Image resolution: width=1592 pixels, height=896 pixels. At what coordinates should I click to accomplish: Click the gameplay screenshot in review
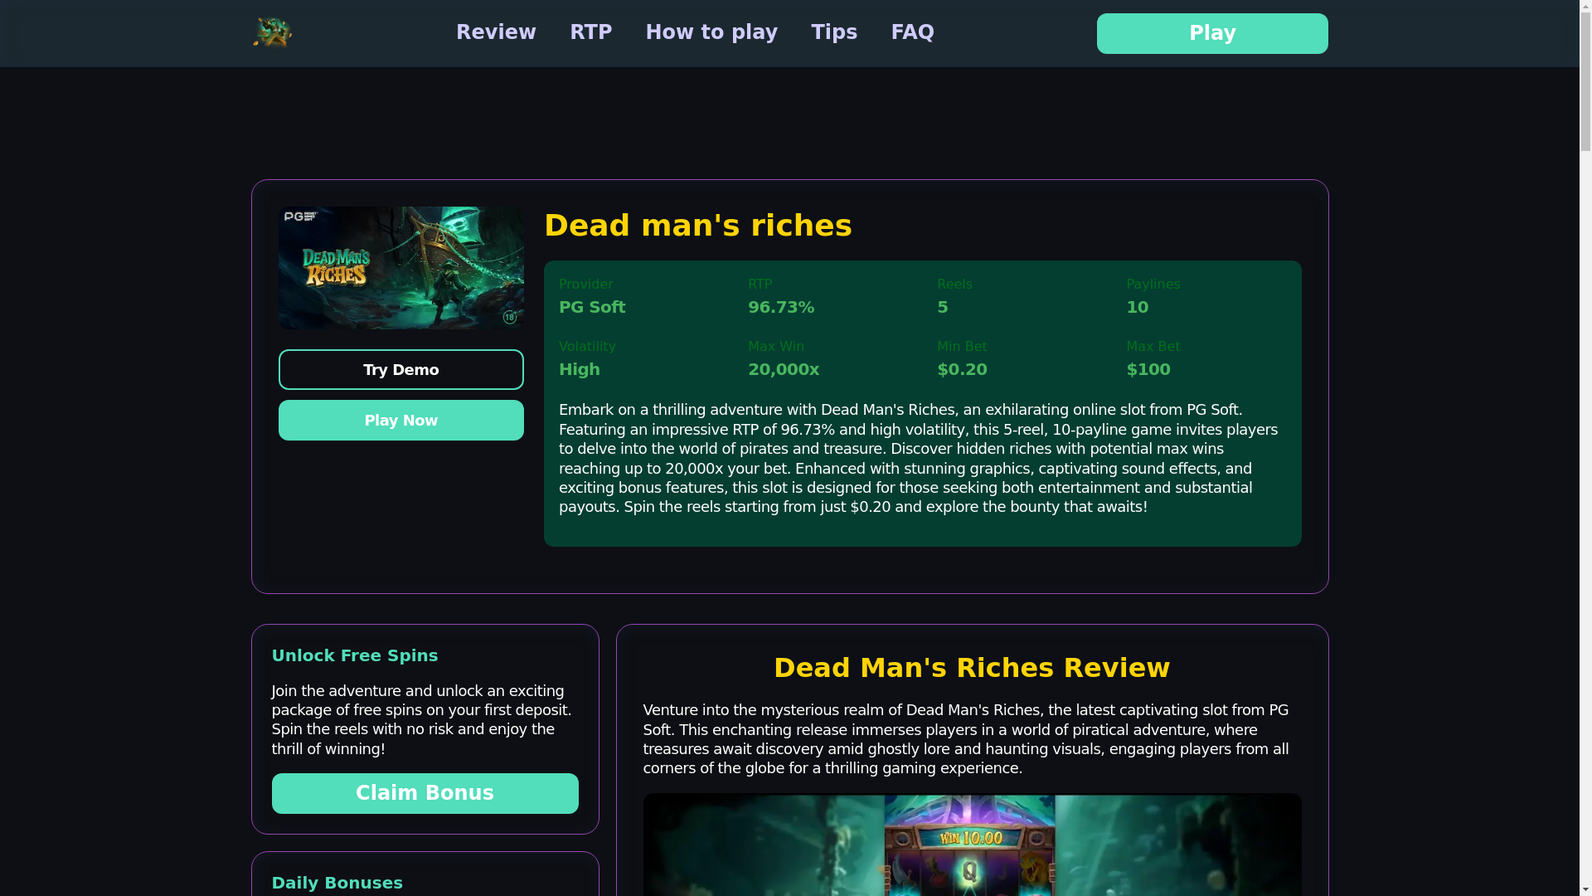click(x=972, y=845)
